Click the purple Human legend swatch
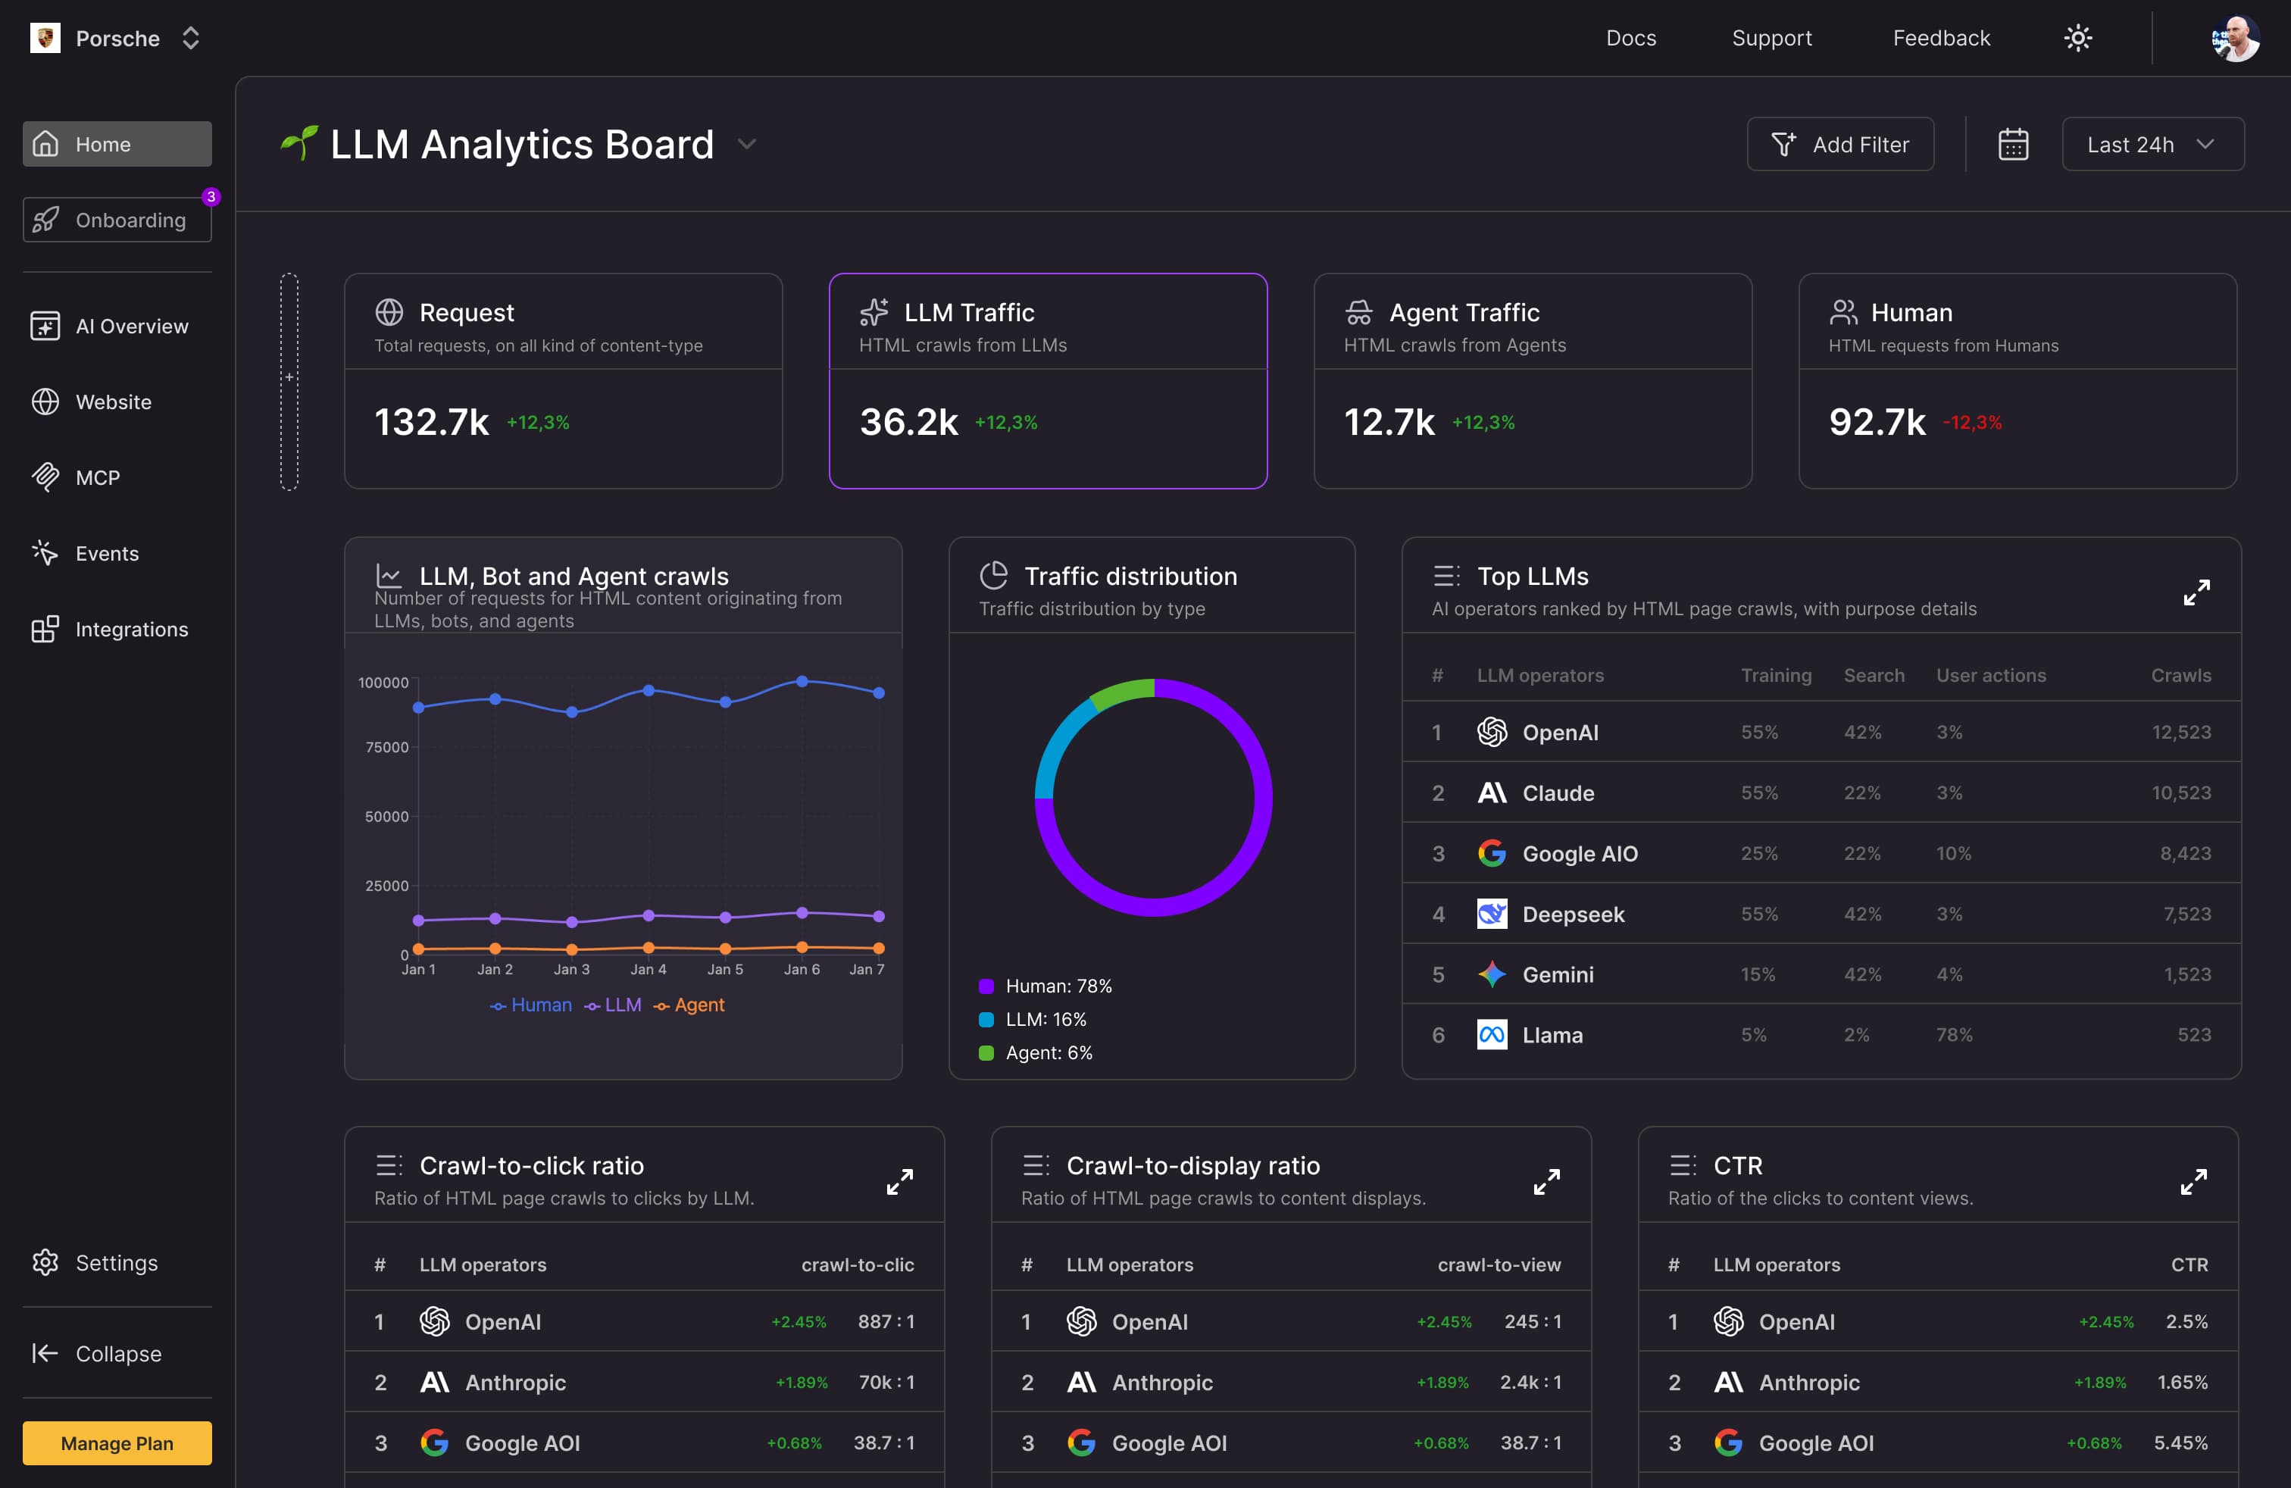 pos(986,986)
